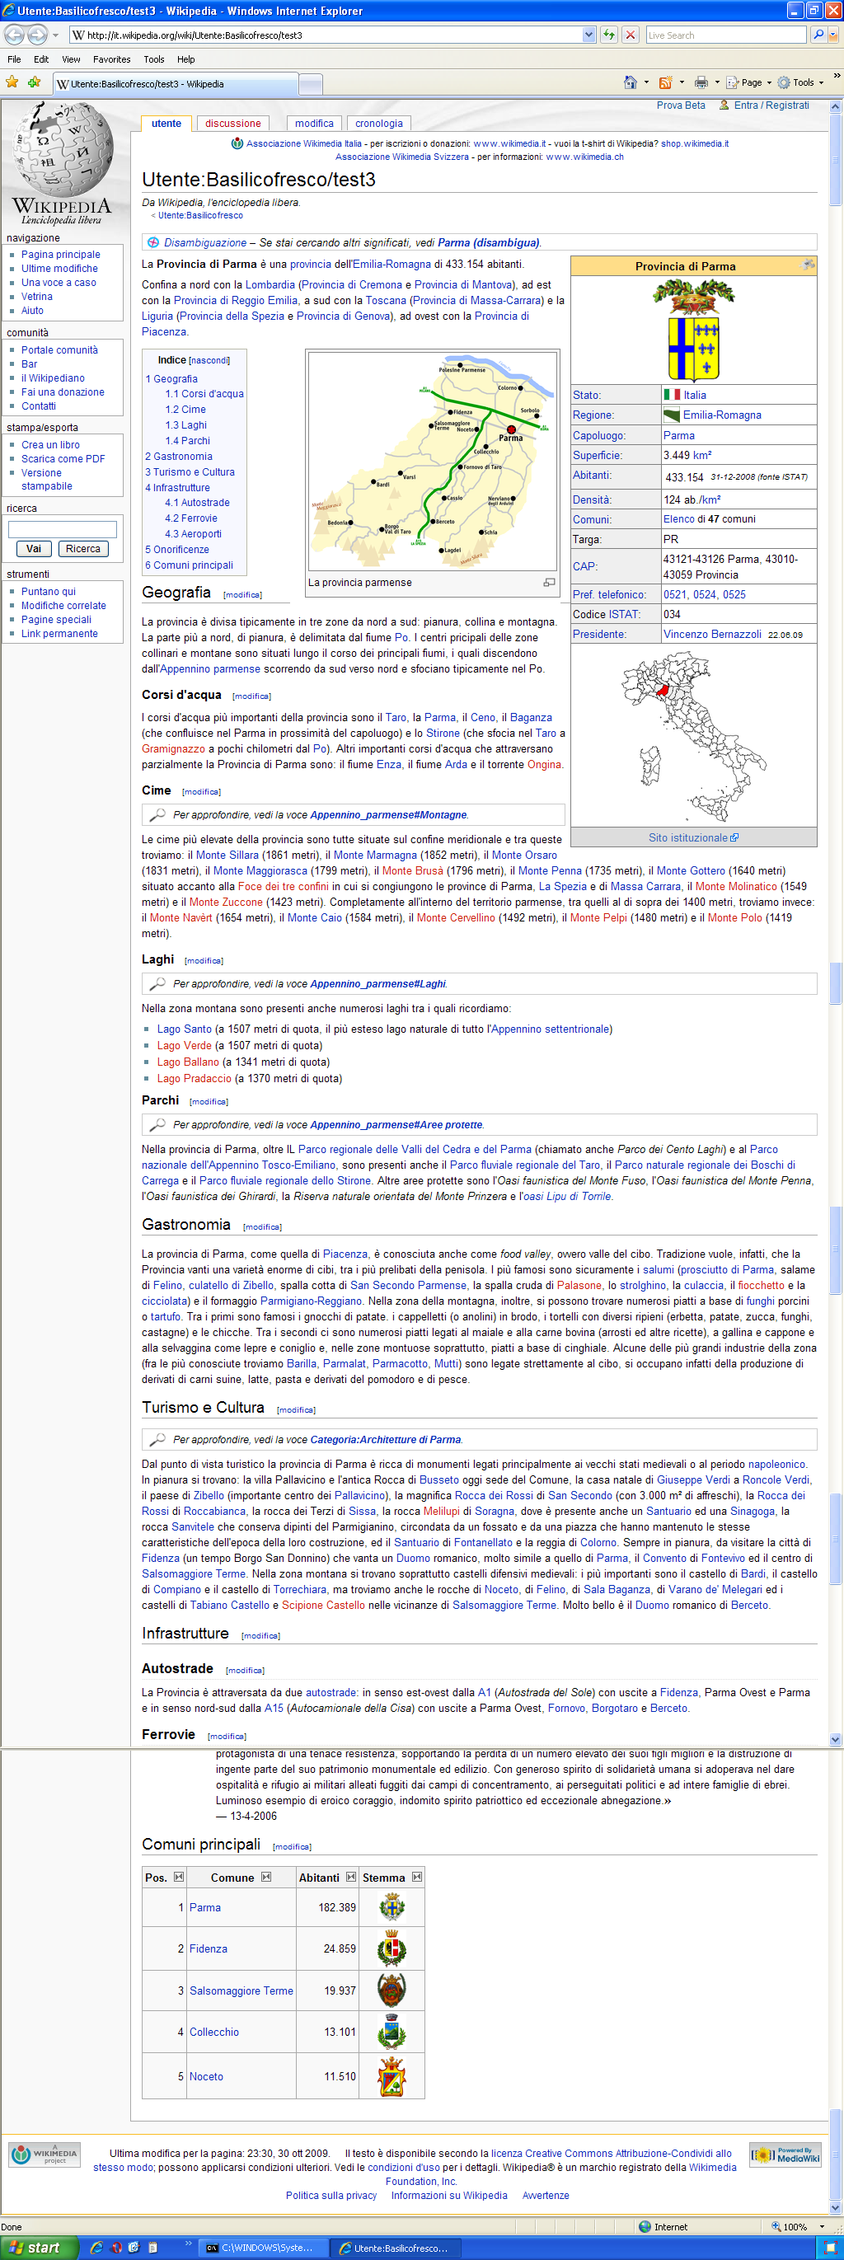844x2260 pixels.
Task: Click the Wikimedia project badge in footer
Action: click(44, 2154)
